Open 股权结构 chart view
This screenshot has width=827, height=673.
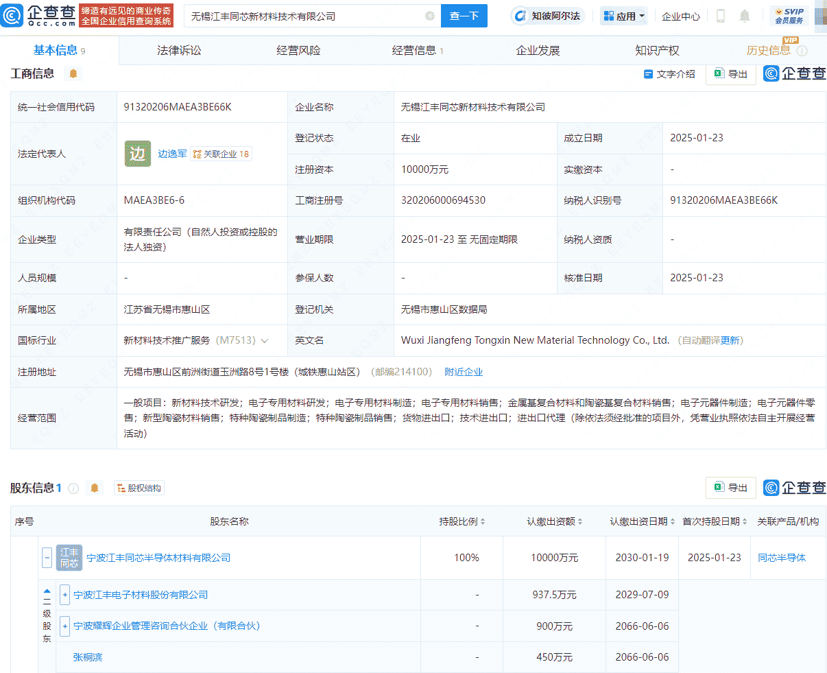pyautogui.click(x=139, y=488)
